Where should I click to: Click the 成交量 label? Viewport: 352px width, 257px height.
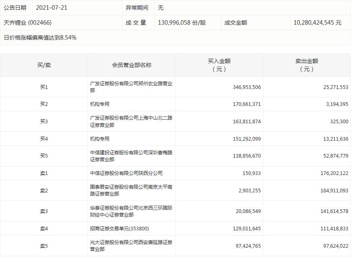point(136,23)
